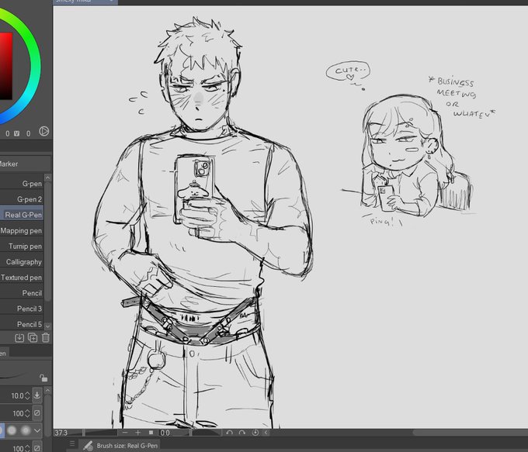Click the Brush size: Real G-Pen tab
Image resolution: width=528 pixels, height=452 pixels.
[x=120, y=446]
